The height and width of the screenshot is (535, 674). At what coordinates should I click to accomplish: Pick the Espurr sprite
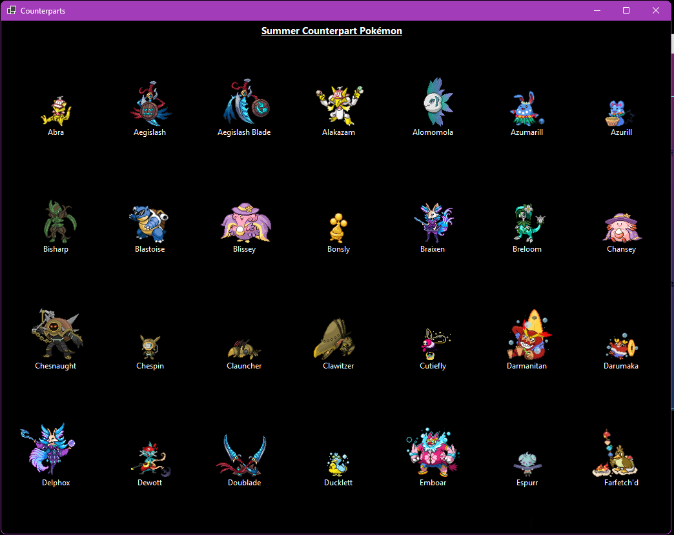[527, 464]
